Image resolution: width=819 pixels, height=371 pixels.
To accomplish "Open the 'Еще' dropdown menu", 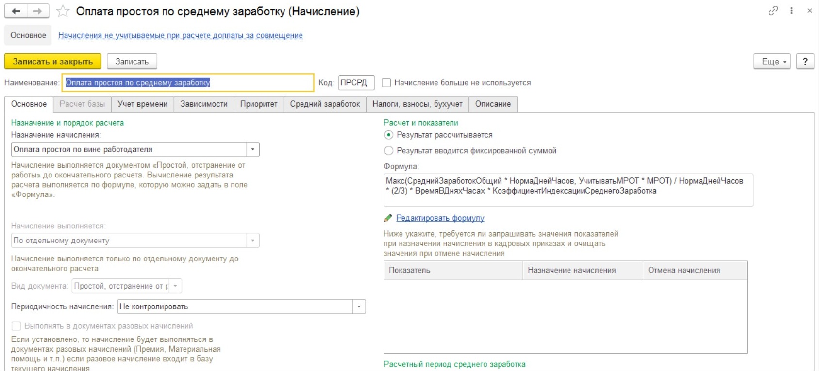I will 772,62.
